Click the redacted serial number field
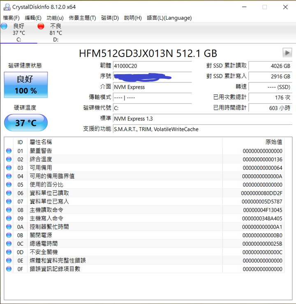The width and height of the screenshot is (296, 304). pyautogui.click(x=153, y=76)
